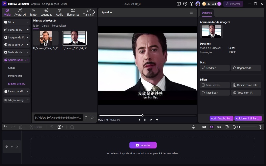
Task: Select the IE_Scenes_2026_04_02 thumbnail
Action: (74, 38)
